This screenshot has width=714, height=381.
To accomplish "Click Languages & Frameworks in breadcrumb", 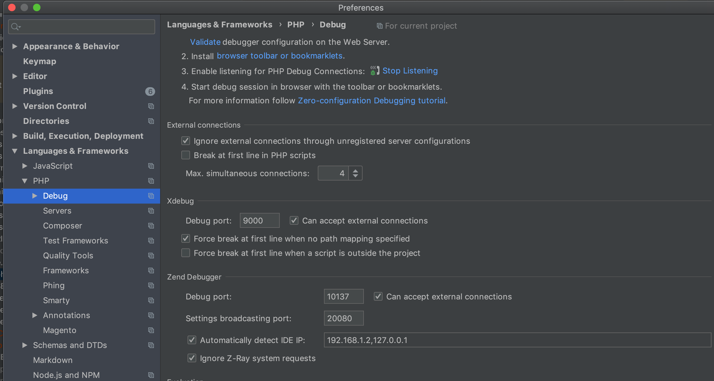I will (x=220, y=25).
